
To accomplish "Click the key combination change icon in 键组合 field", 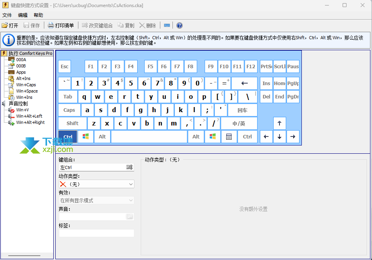I will [x=129, y=167].
